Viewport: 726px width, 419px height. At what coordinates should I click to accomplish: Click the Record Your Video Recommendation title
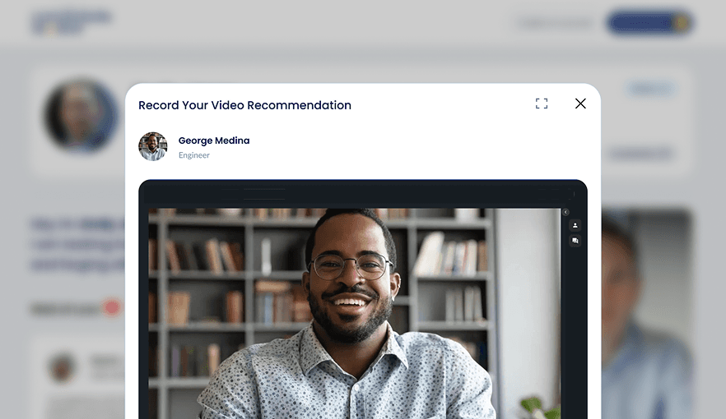tap(244, 105)
